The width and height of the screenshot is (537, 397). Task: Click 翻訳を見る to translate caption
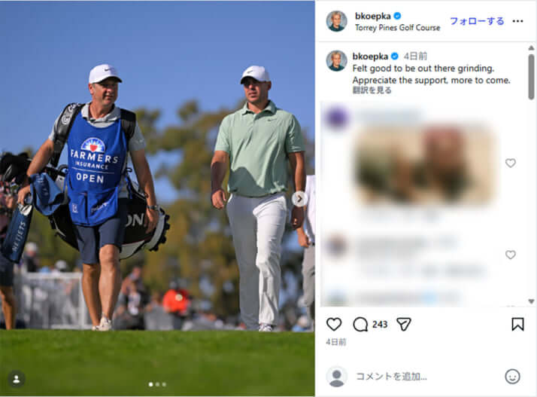click(x=372, y=90)
